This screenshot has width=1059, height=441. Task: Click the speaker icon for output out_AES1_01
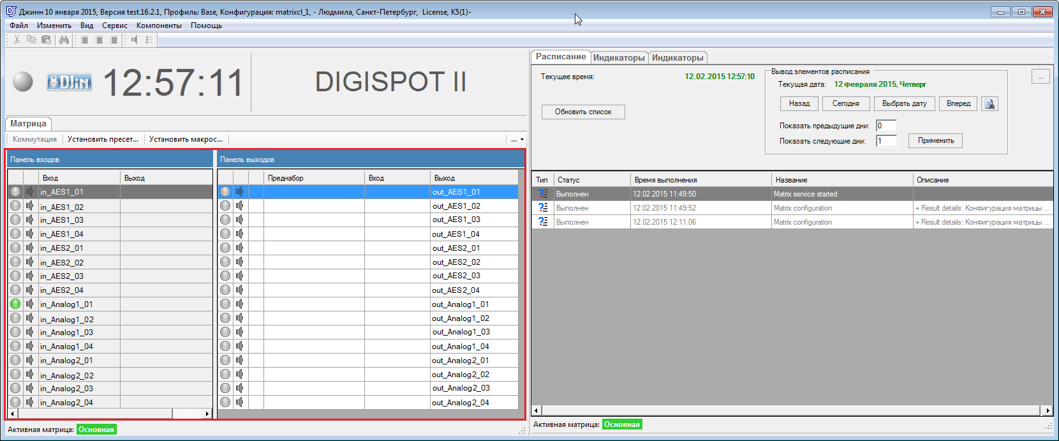click(x=240, y=191)
